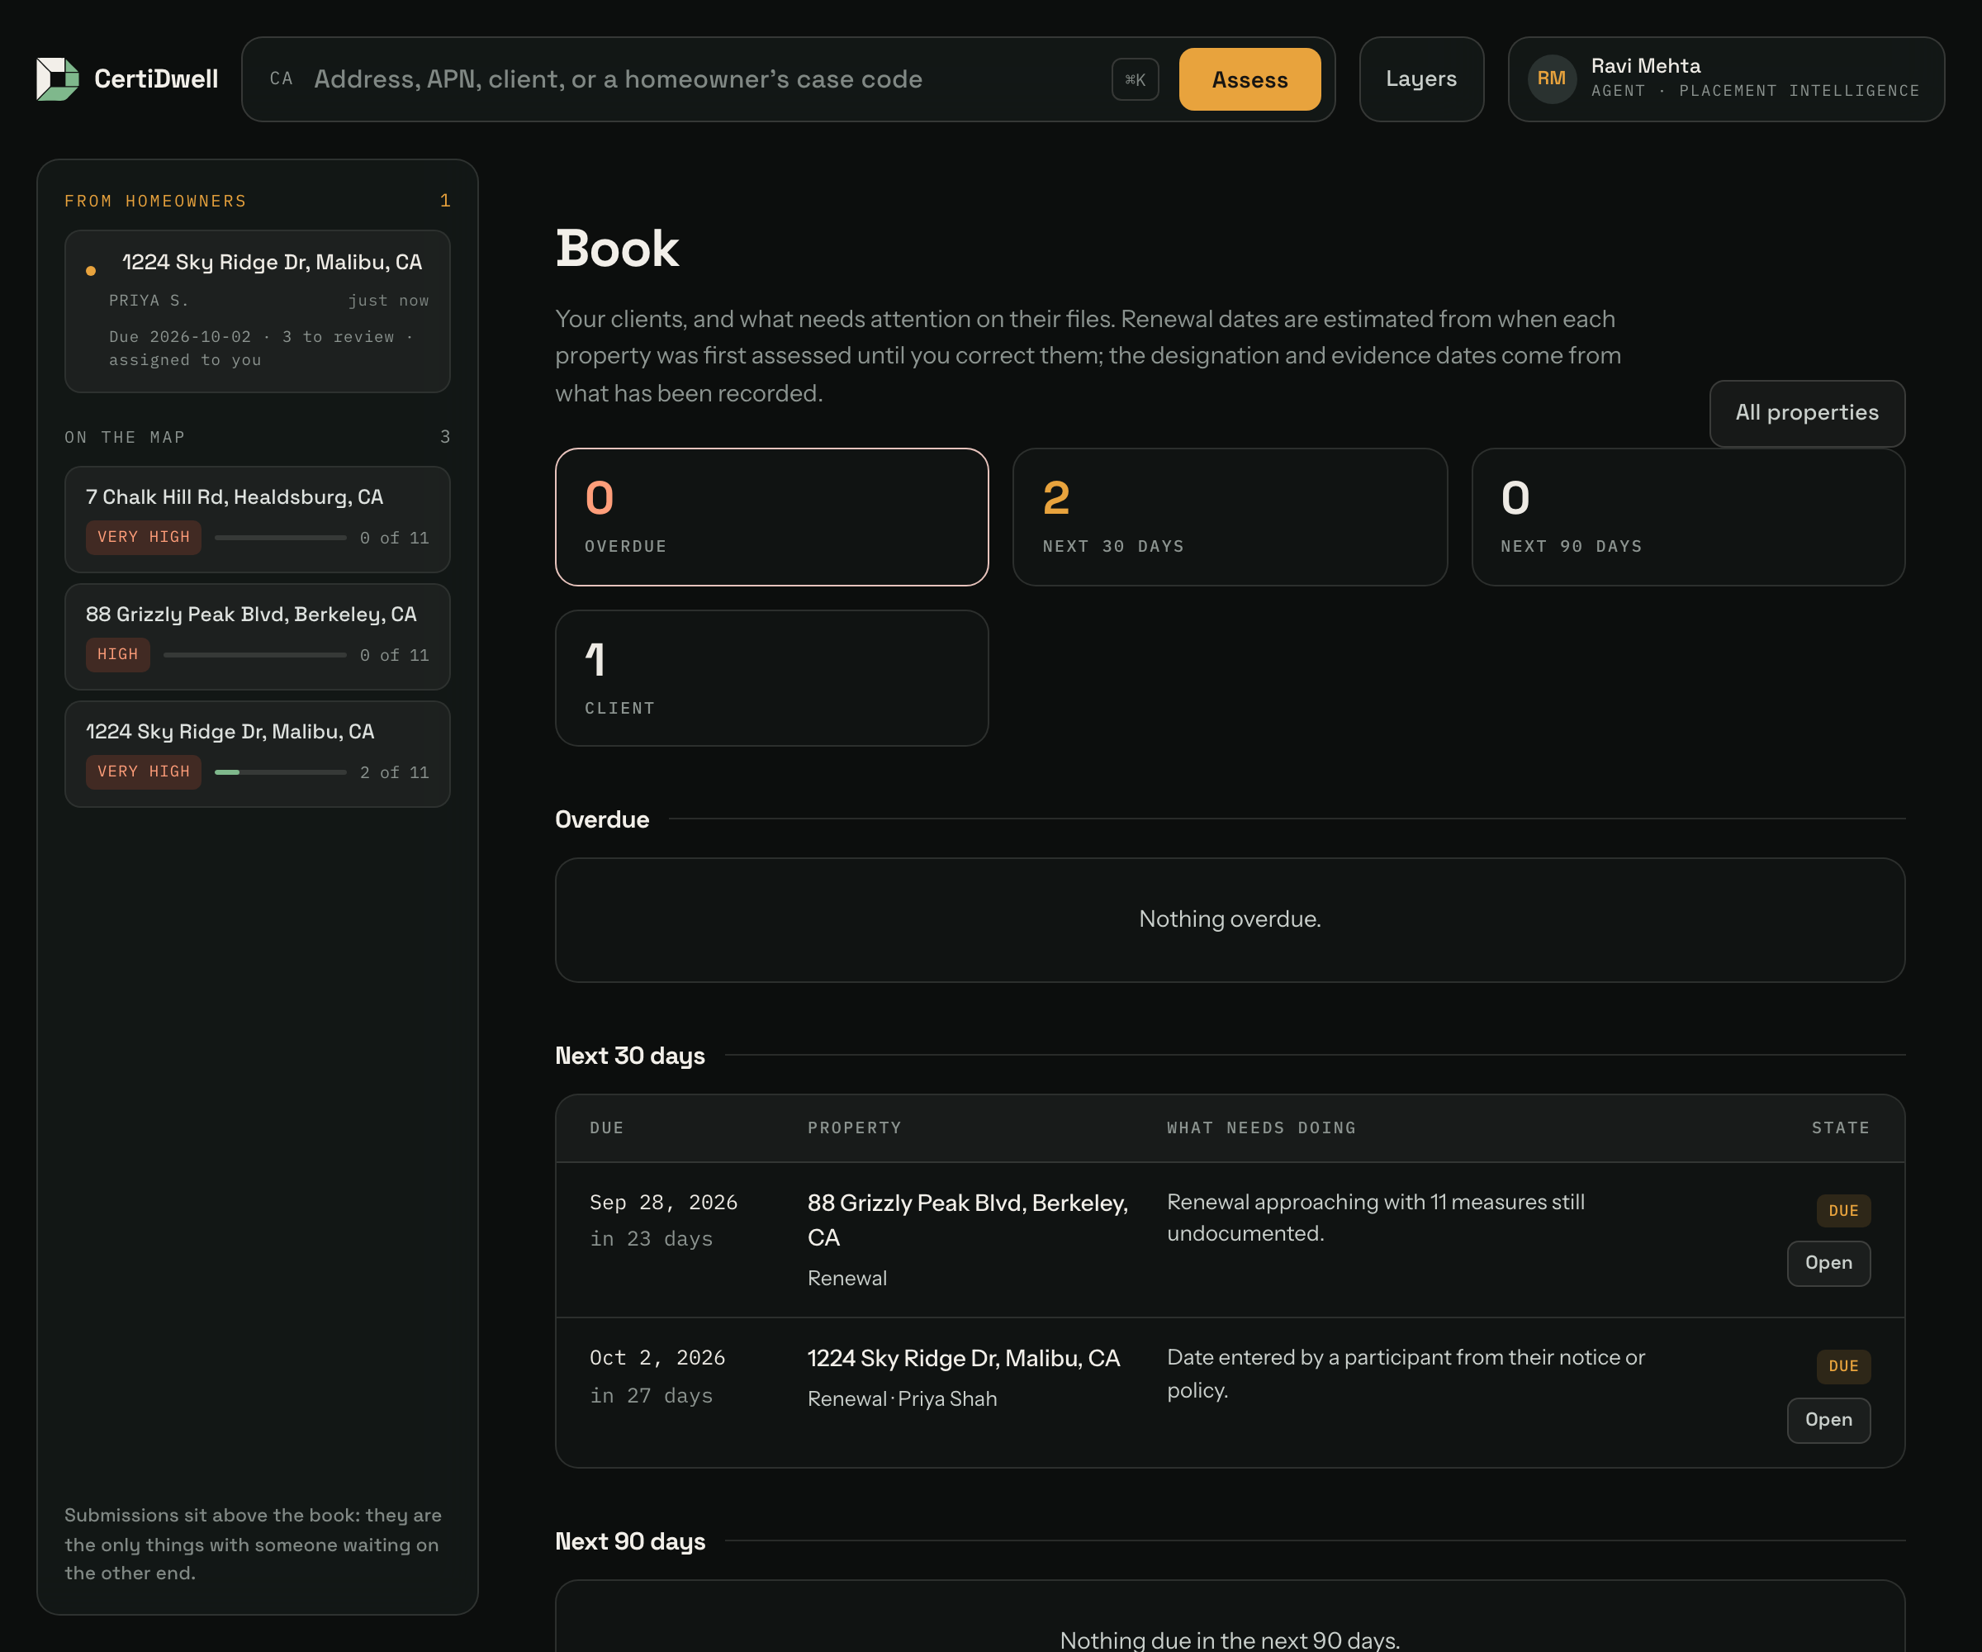1982x1652 pixels.
Task: Click the ⌘K shortcut badge
Action: (x=1135, y=79)
